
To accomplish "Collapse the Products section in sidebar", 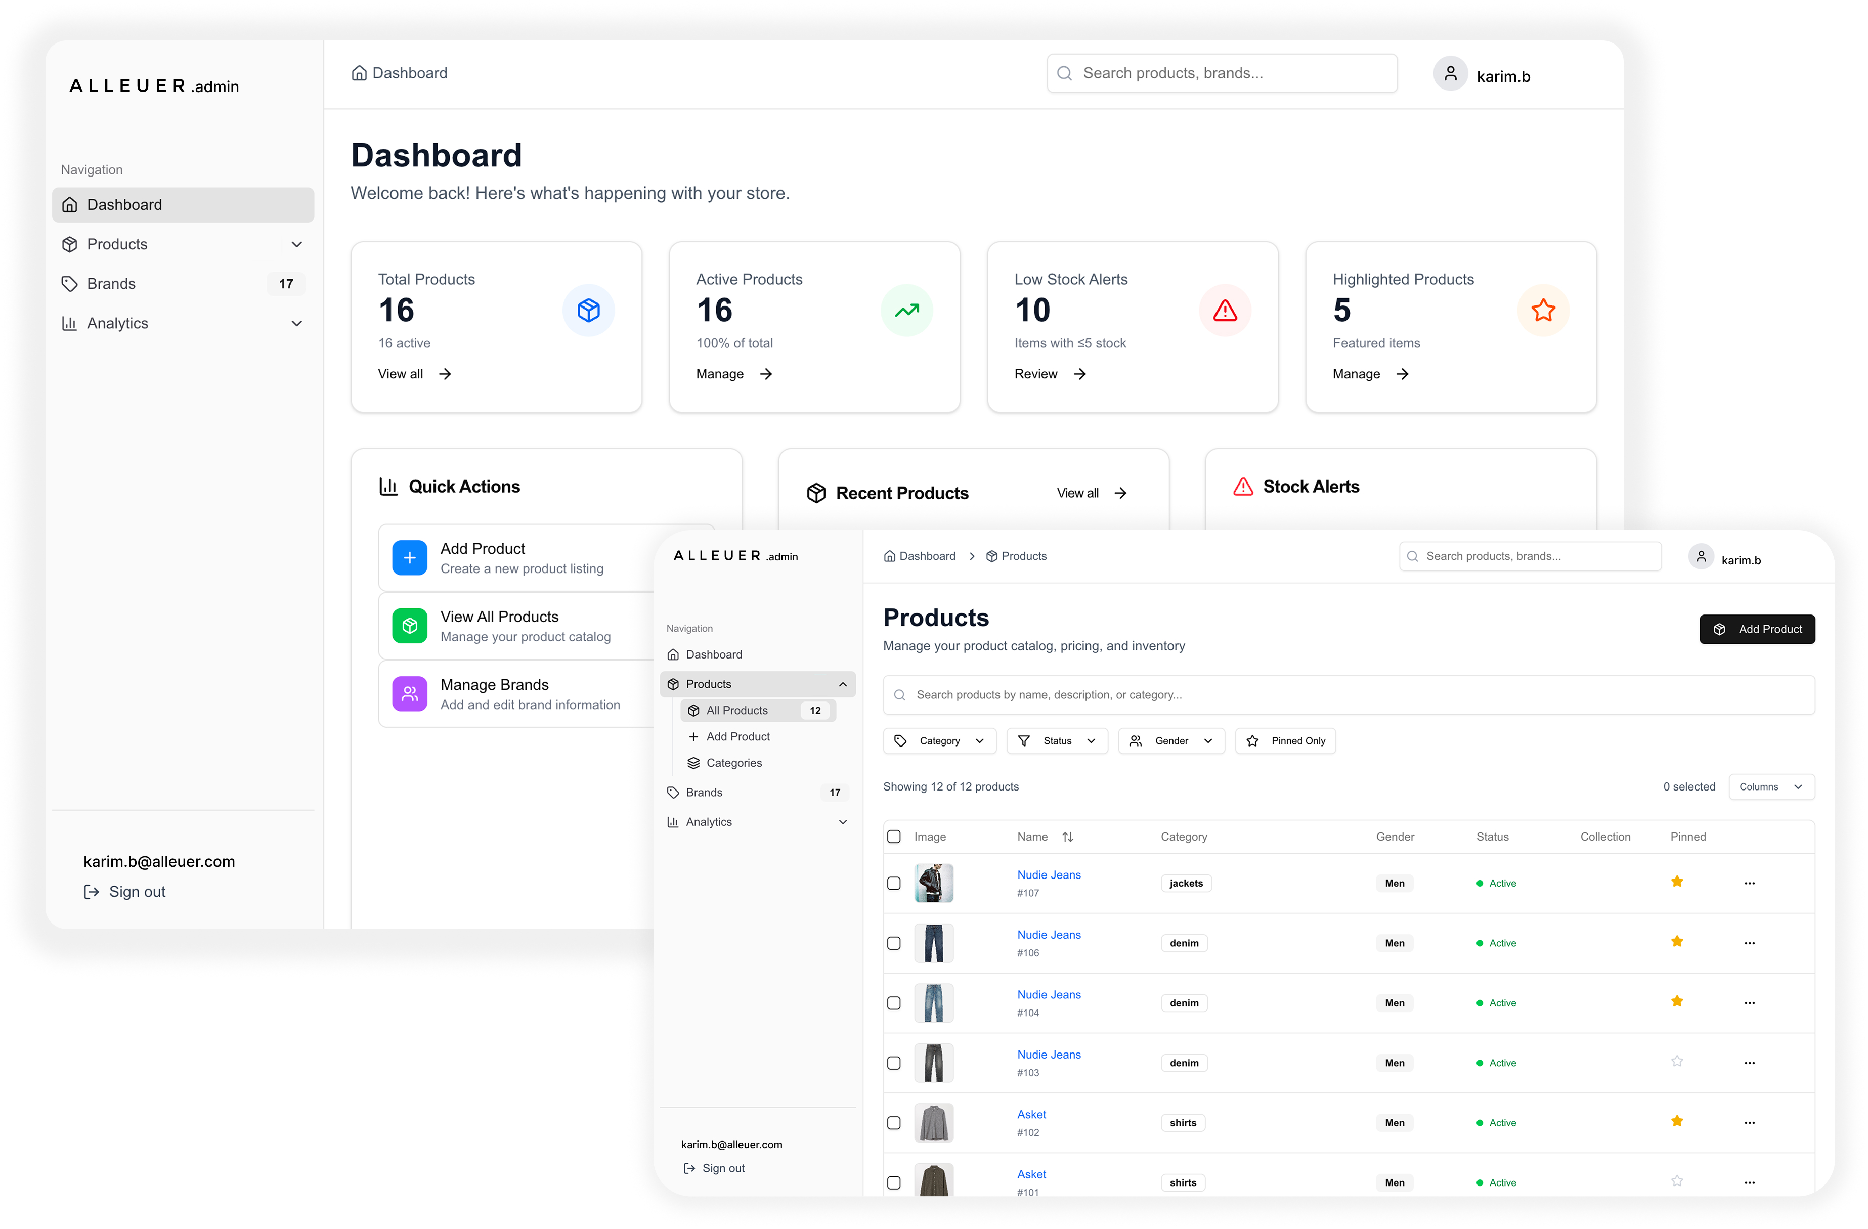I will point(843,684).
